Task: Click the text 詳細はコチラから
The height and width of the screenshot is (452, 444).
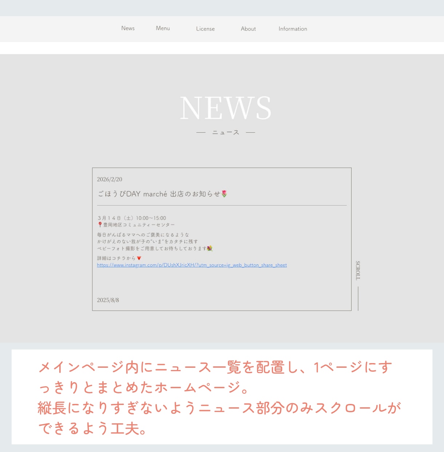Action: coord(116,258)
